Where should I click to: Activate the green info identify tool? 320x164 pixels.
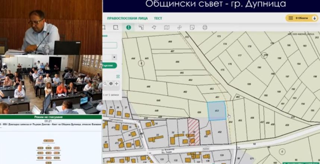(129, 27)
